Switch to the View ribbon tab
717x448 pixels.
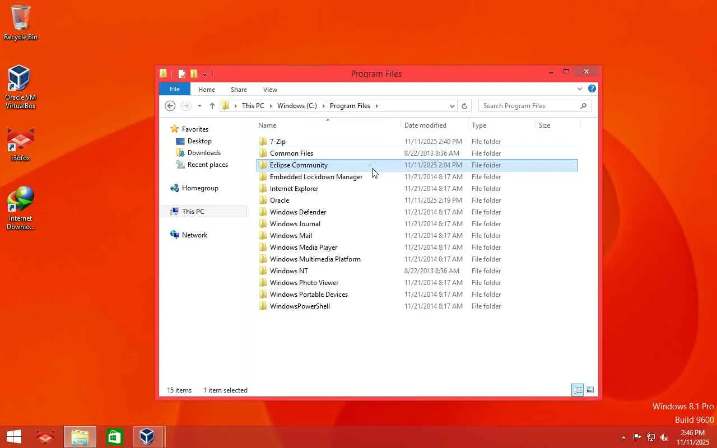click(x=271, y=90)
